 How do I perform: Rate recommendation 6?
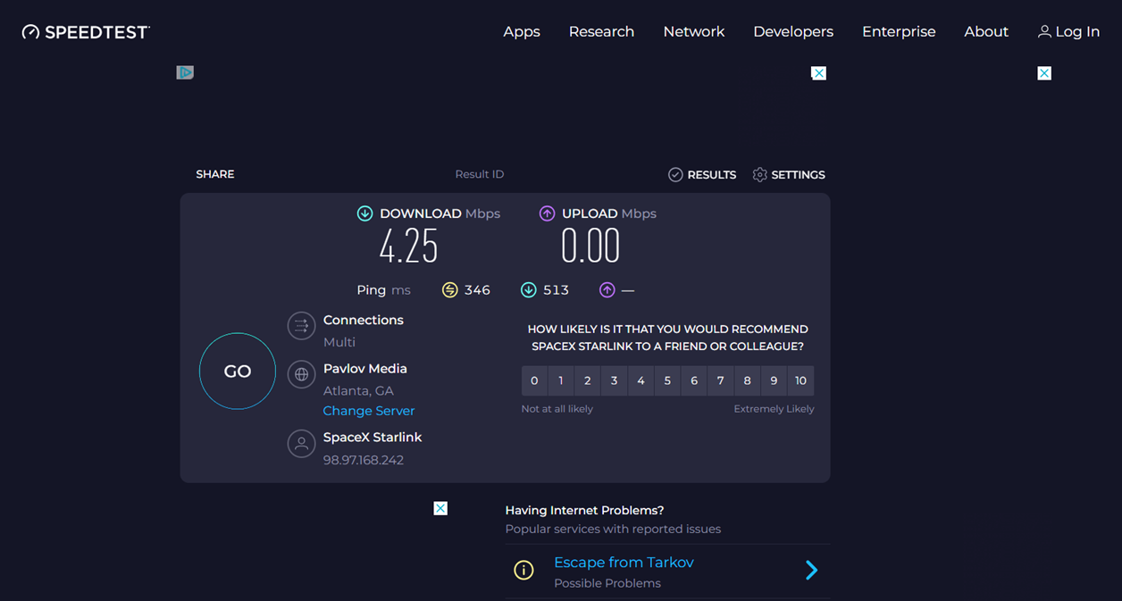click(x=694, y=380)
